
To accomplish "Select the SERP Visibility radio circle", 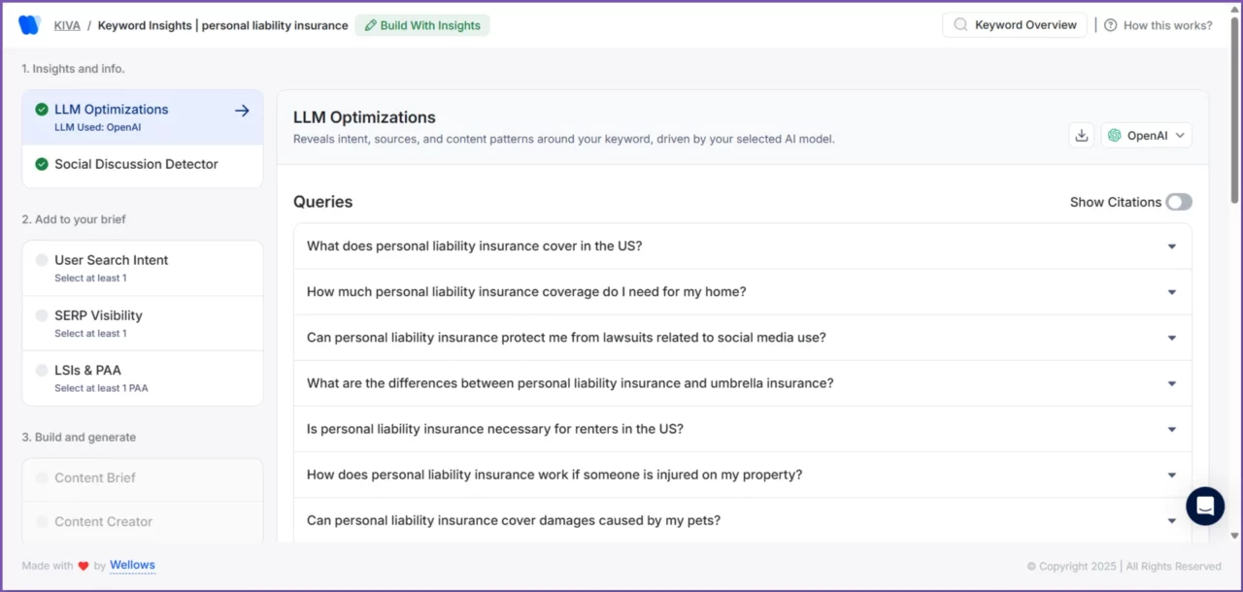I will 42,315.
